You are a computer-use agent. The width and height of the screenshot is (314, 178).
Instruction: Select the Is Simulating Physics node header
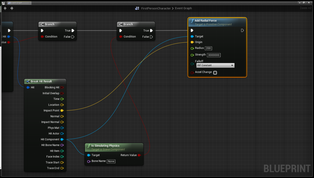click(x=114, y=147)
